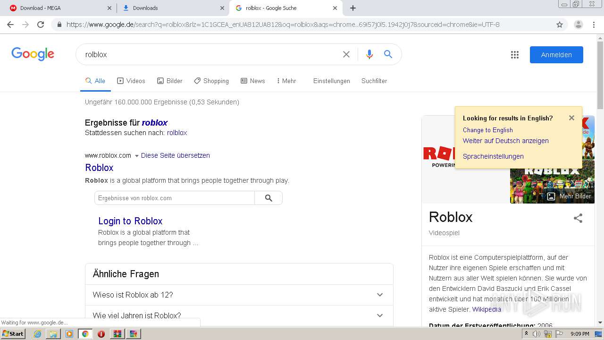The image size is (604, 340).
Task: Close the rolblox Google Suche tab
Action: pos(335,8)
